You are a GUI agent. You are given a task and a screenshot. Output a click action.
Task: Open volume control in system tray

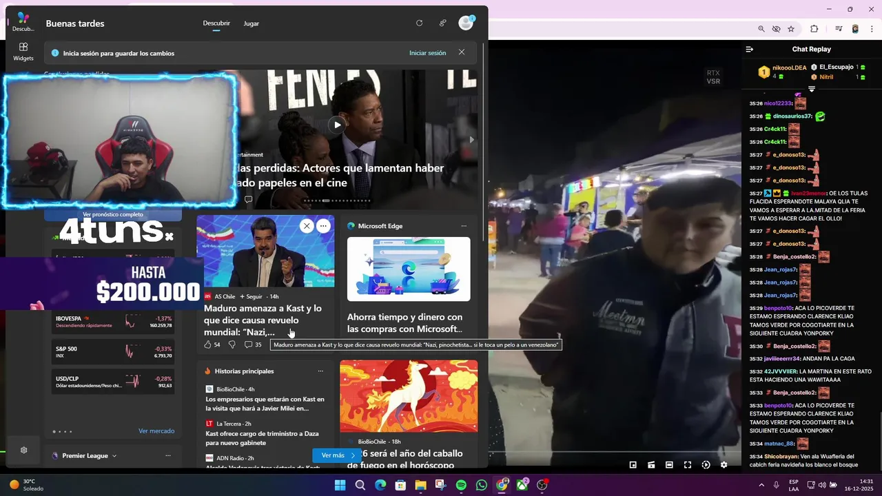[x=821, y=485]
